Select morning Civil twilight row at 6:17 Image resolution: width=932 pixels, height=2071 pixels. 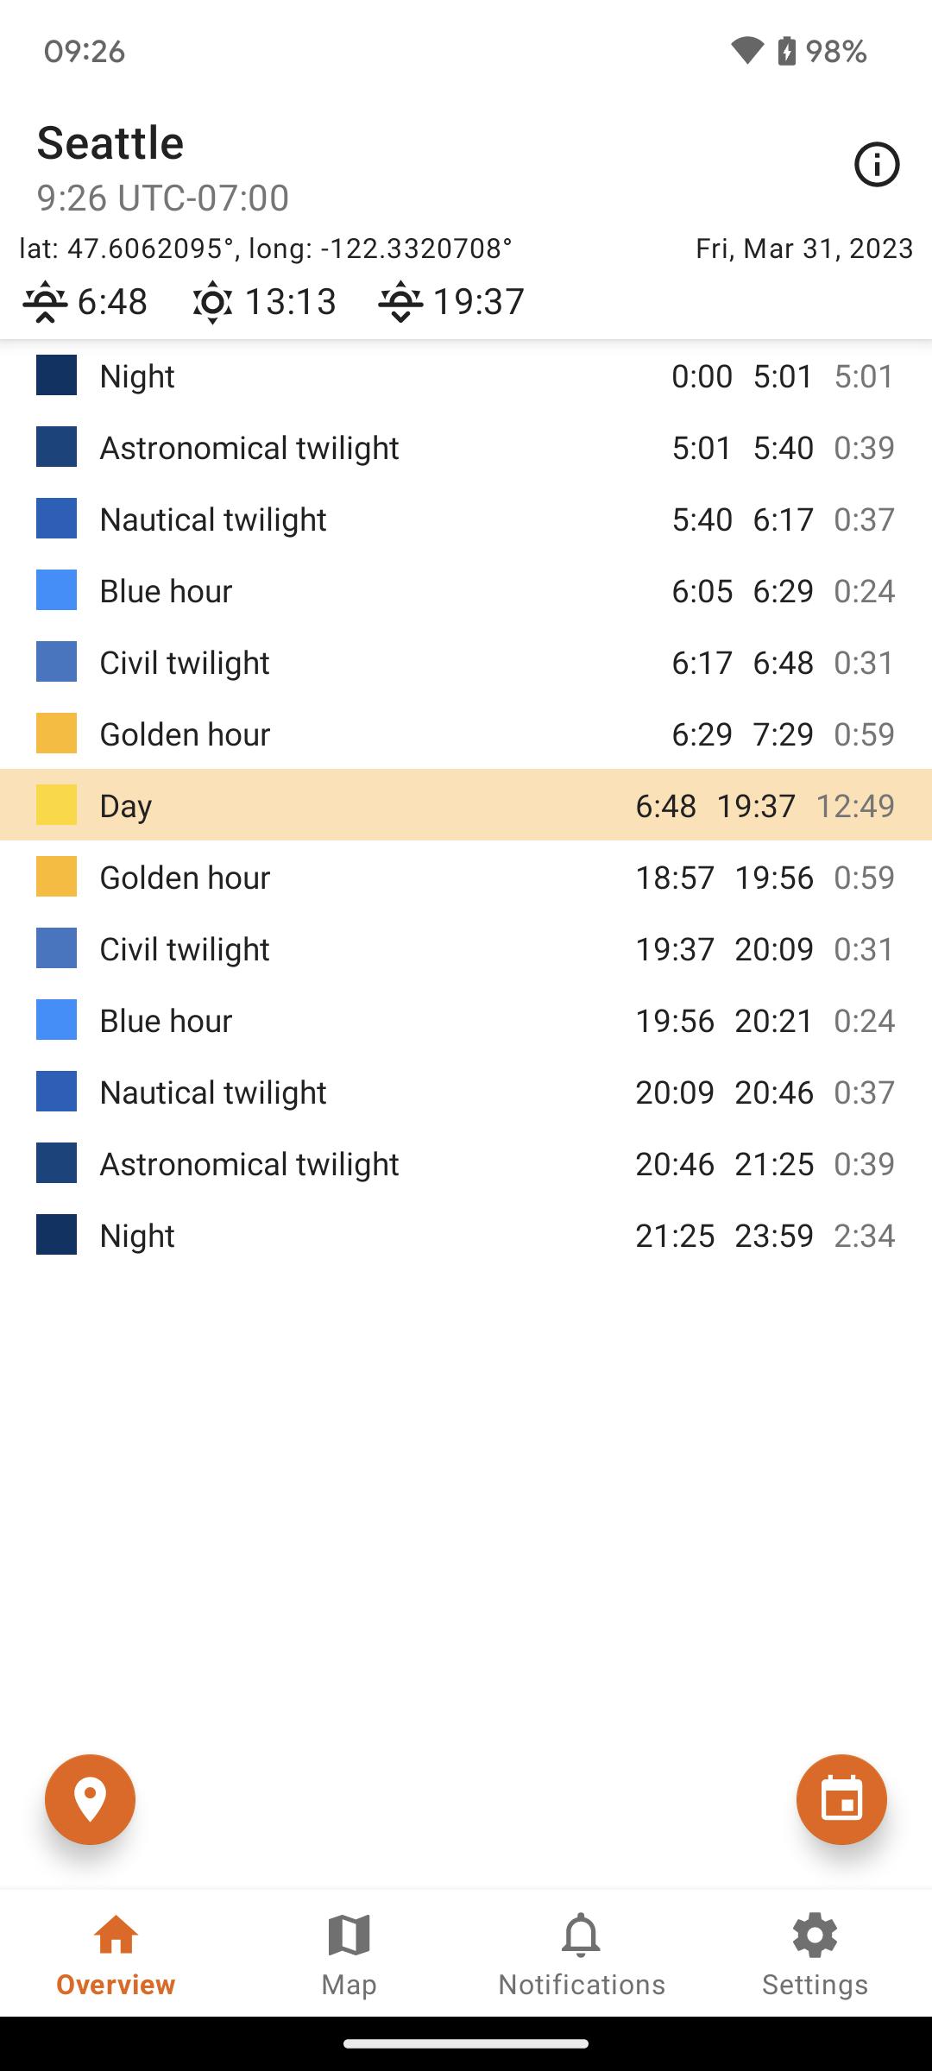tap(466, 663)
